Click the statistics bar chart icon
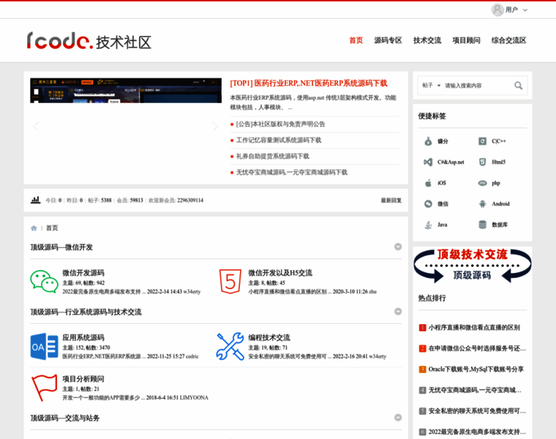 (35, 200)
